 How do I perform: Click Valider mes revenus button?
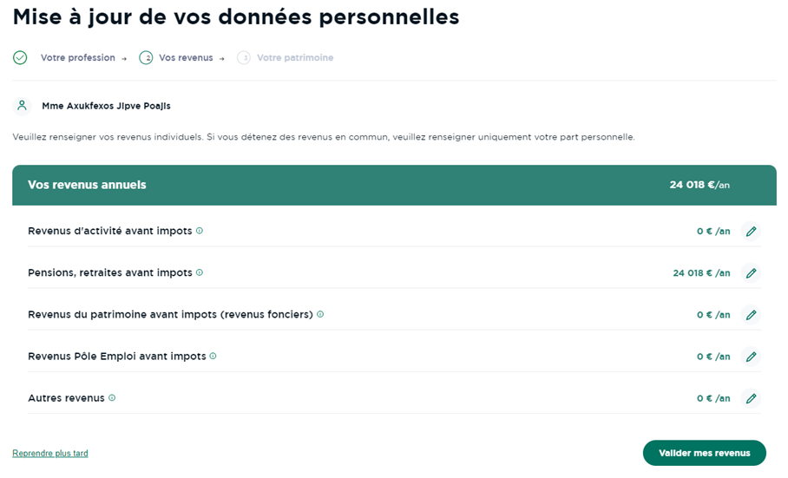tap(704, 453)
